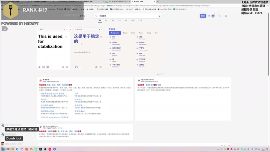Screen dimensions: 270x152
Task: Open the target language dropdown 中文 (简体)
Action: (x=88, y=29)
